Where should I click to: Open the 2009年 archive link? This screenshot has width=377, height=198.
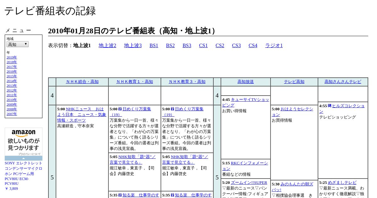point(12,104)
